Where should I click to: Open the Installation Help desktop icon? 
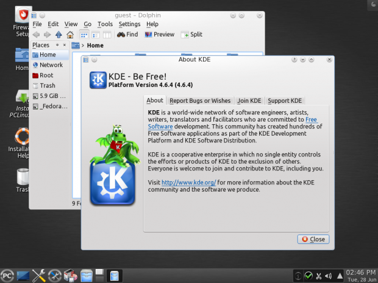(x=20, y=143)
